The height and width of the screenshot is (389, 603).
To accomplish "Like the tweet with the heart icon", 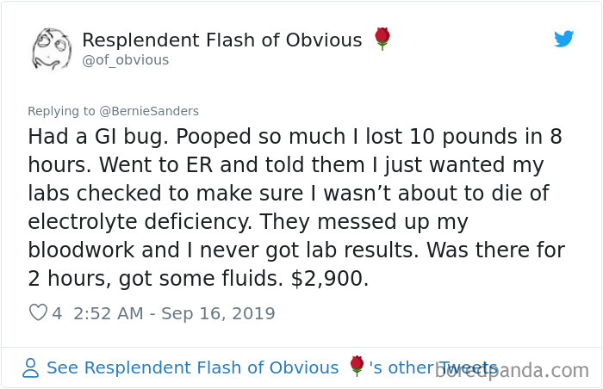I will click(38, 313).
